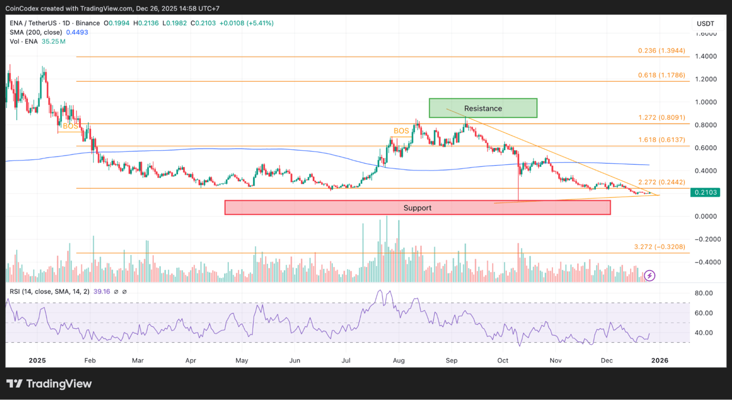
Task: Toggle visibility of the SMA (200, close) indicator
Action: 35,32
